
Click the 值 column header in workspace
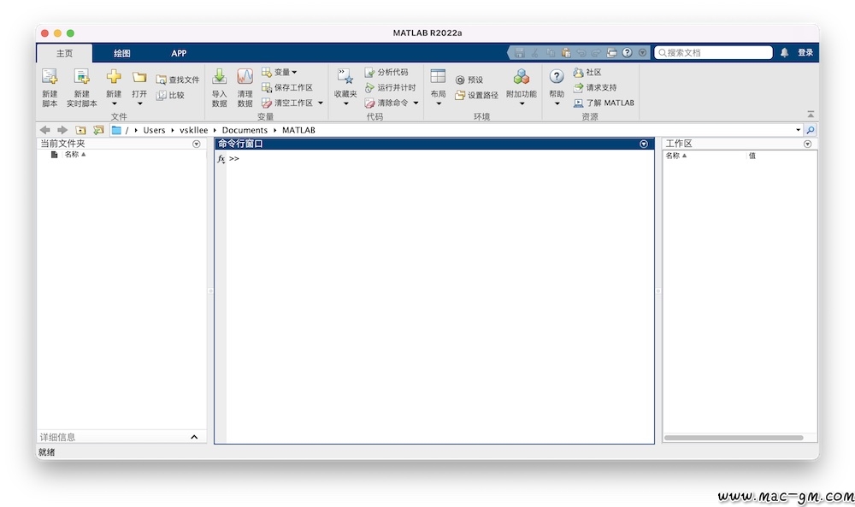tap(752, 156)
